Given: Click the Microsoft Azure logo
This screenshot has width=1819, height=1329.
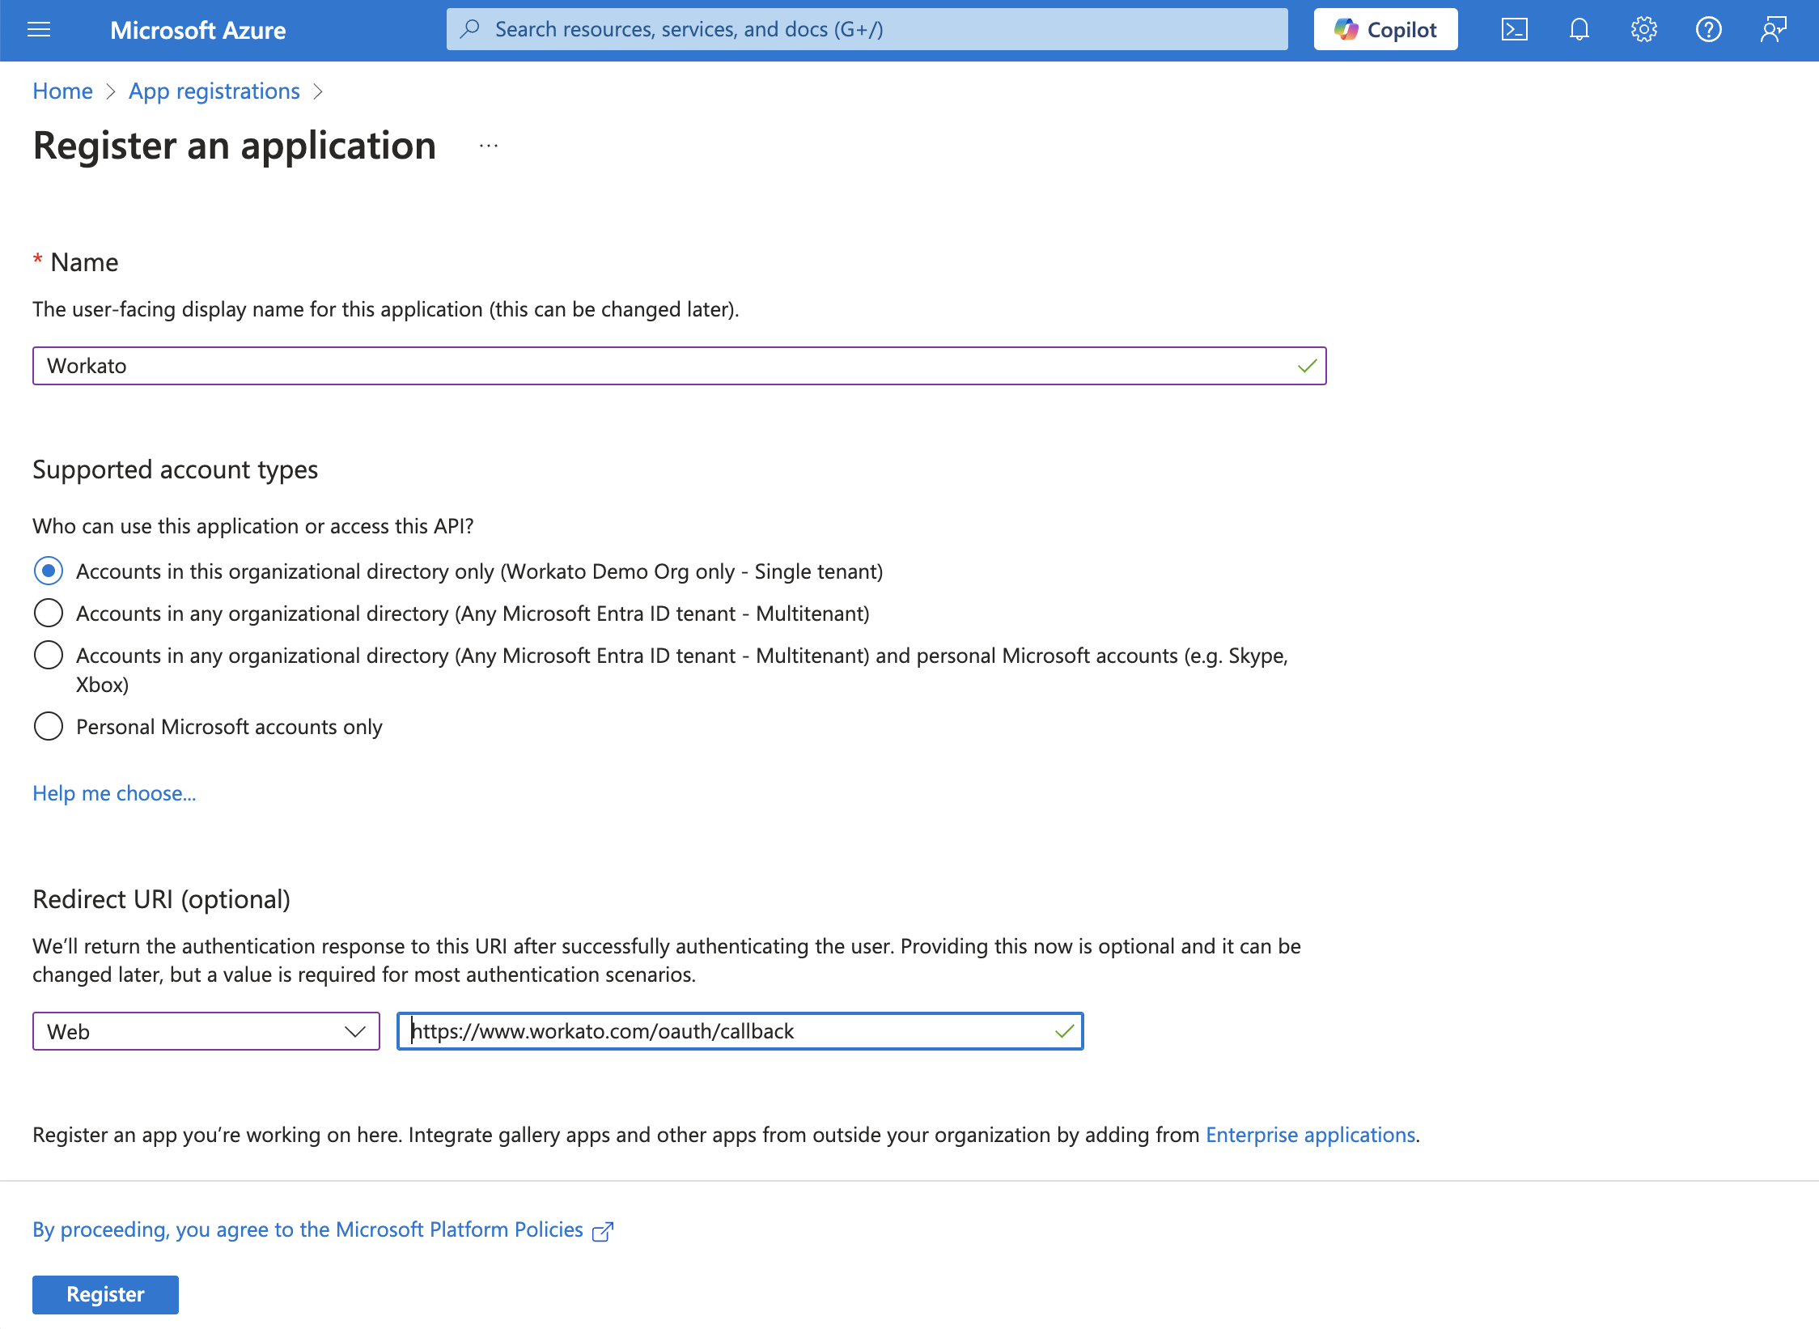Looking at the screenshot, I should (x=198, y=31).
